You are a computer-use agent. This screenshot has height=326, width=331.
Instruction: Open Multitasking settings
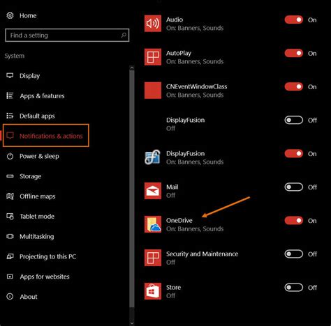click(37, 236)
